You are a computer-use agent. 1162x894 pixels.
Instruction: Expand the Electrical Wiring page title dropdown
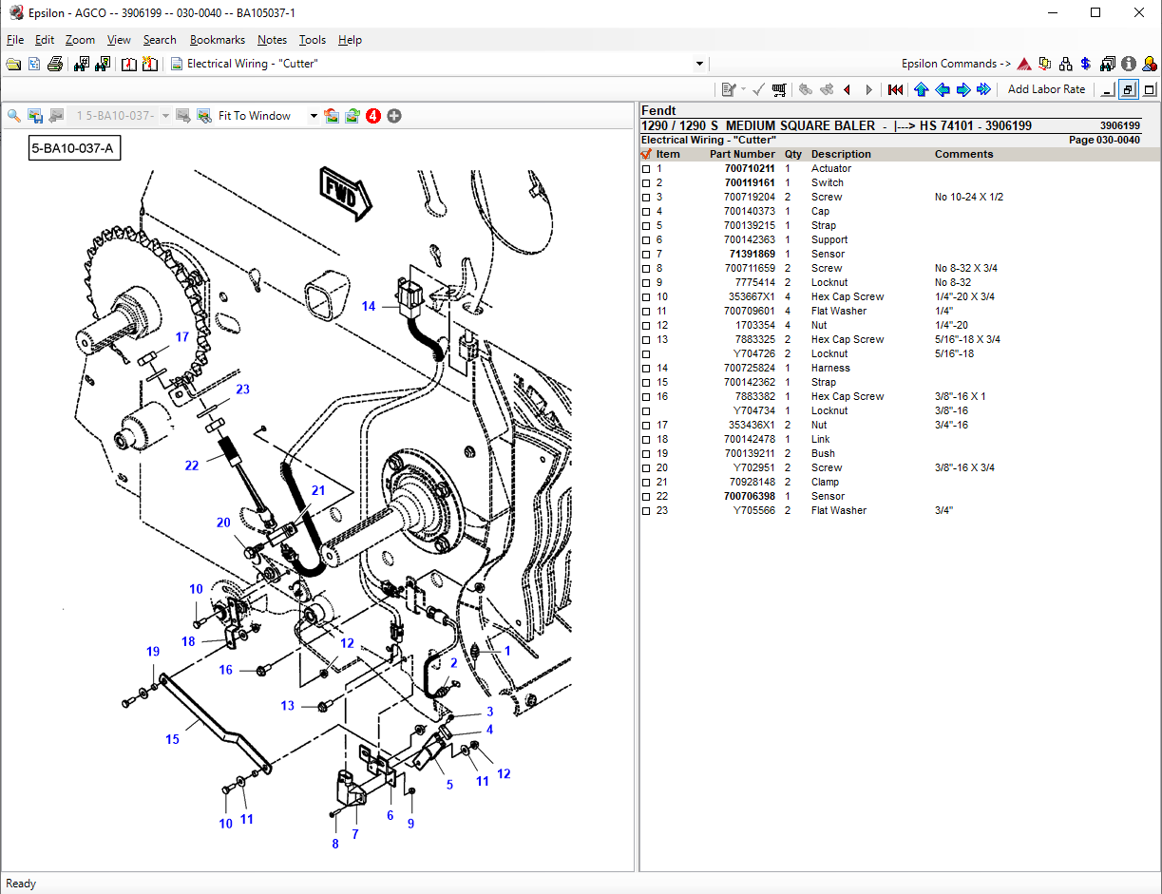pyautogui.click(x=700, y=64)
